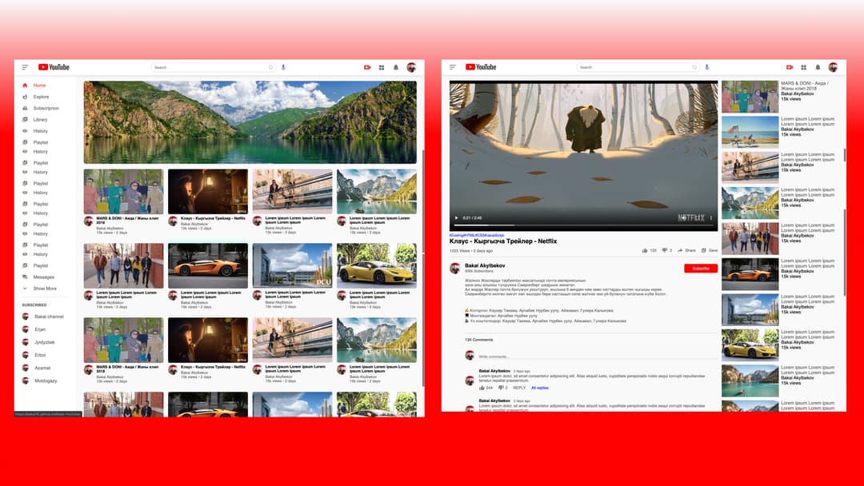Expand Show More in the left sidebar
Screen dimensions: 864x486
point(39,289)
